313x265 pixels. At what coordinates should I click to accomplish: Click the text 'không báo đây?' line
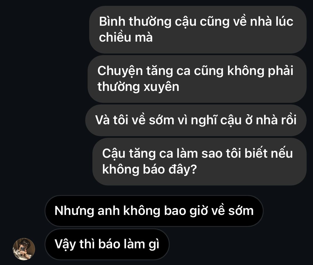click(149, 170)
